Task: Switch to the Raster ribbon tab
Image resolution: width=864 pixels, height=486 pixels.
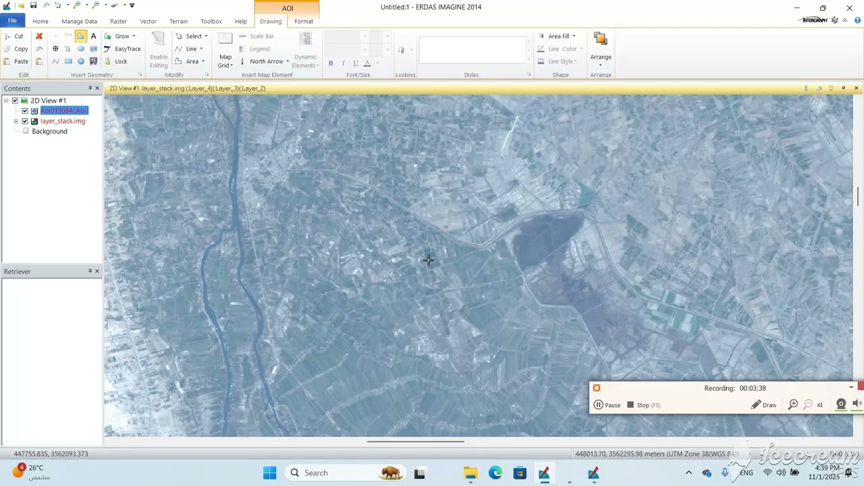Action: click(118, 21)
